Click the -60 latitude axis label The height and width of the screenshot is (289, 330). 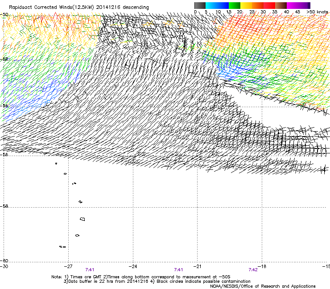click(4, 261)
